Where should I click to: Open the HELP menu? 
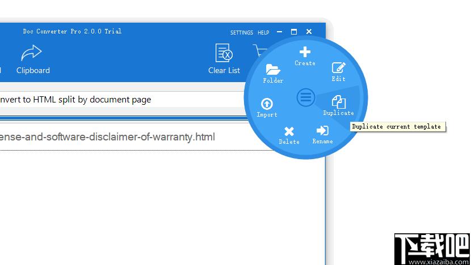coord(263,32)
